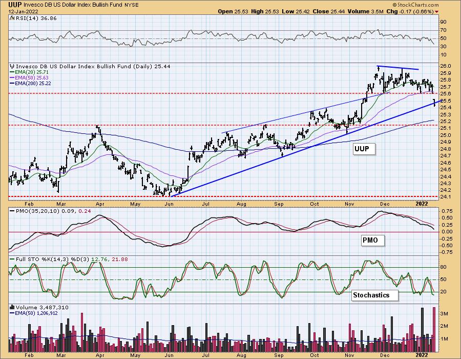Select the EMA(20) 25.71 legend entry
The width and height of the screenshot is (461, 359).
[29, 72]
